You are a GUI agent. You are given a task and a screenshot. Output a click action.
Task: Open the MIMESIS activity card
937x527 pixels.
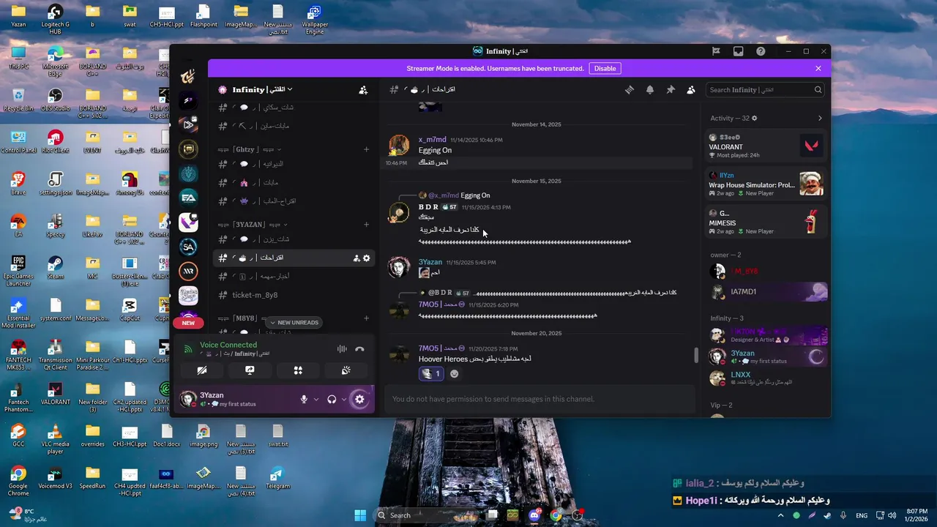coord(766,222)
